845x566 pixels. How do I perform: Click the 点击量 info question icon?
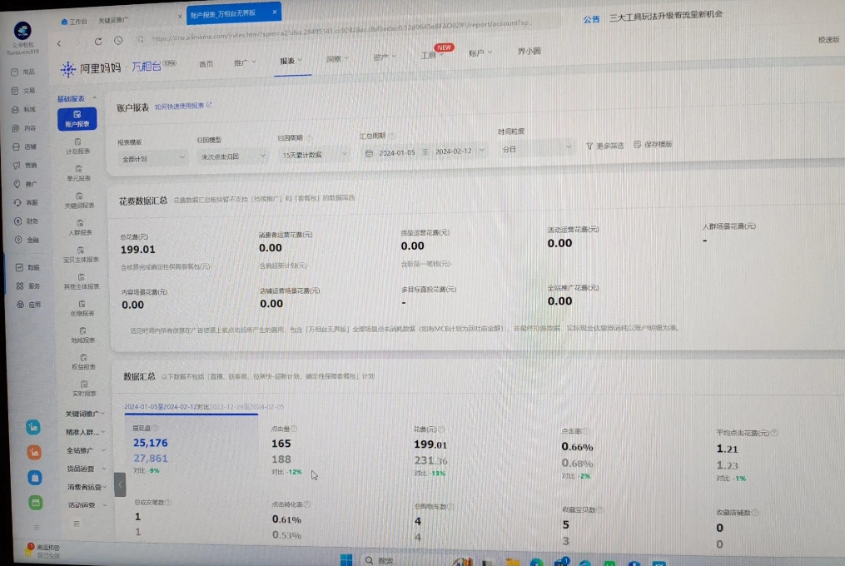tap(294, 429)
